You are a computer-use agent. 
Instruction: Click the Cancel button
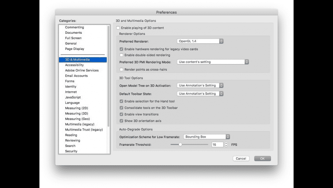tap(241, 158)
